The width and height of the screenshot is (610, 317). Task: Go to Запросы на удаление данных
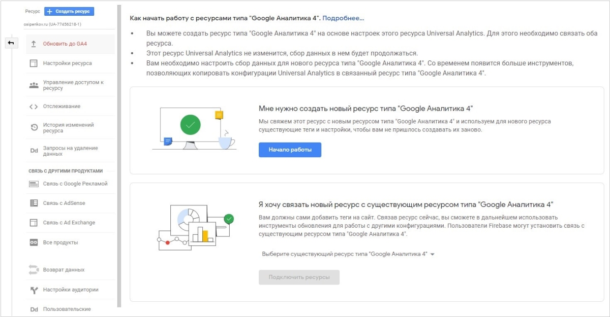pyautogui.click(x=70, y=151)
